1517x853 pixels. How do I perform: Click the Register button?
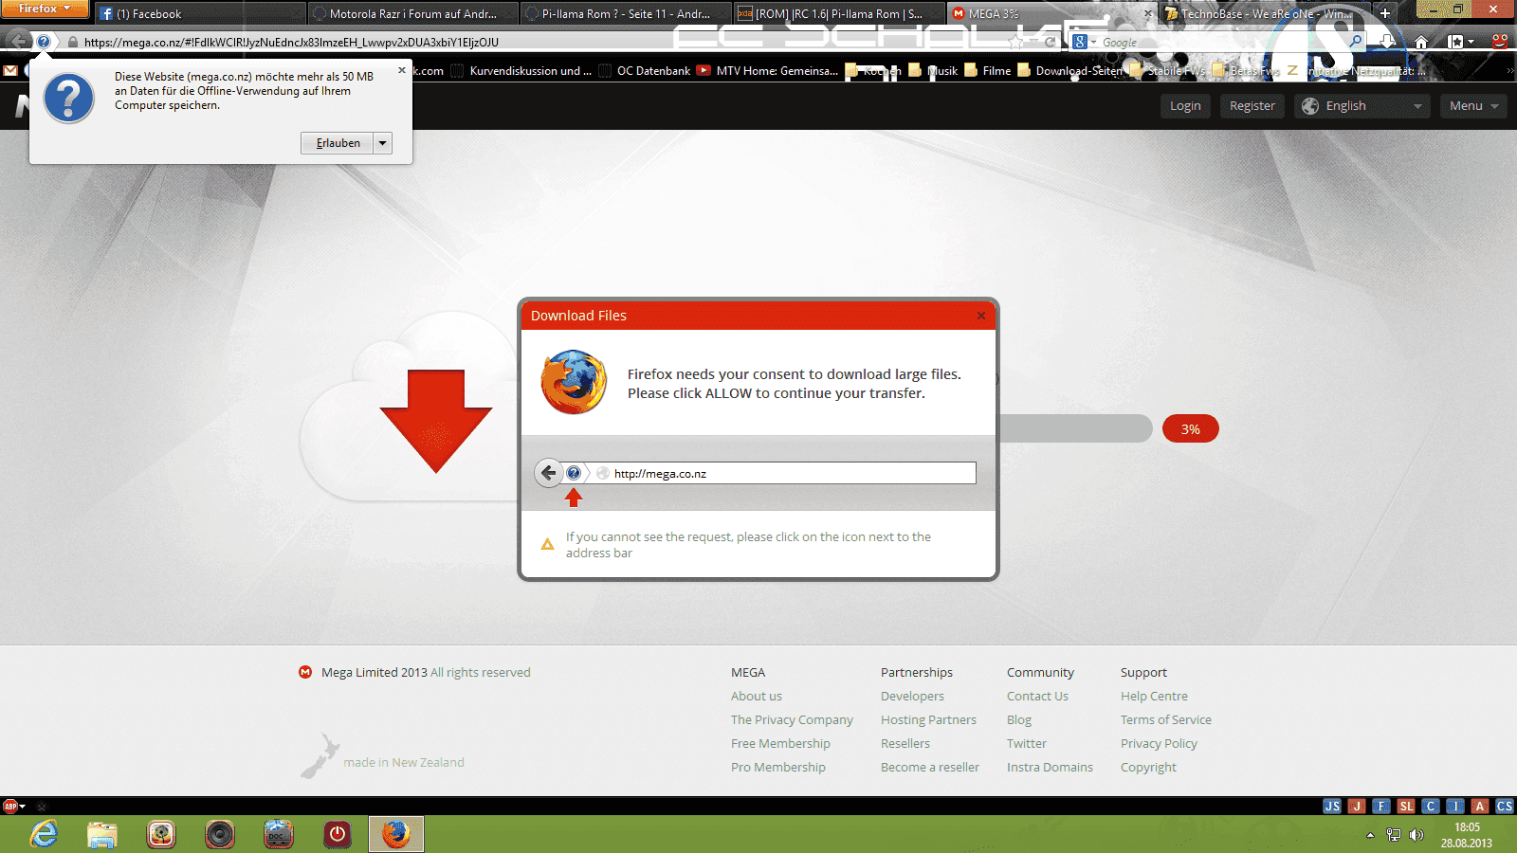[1252, 106]
